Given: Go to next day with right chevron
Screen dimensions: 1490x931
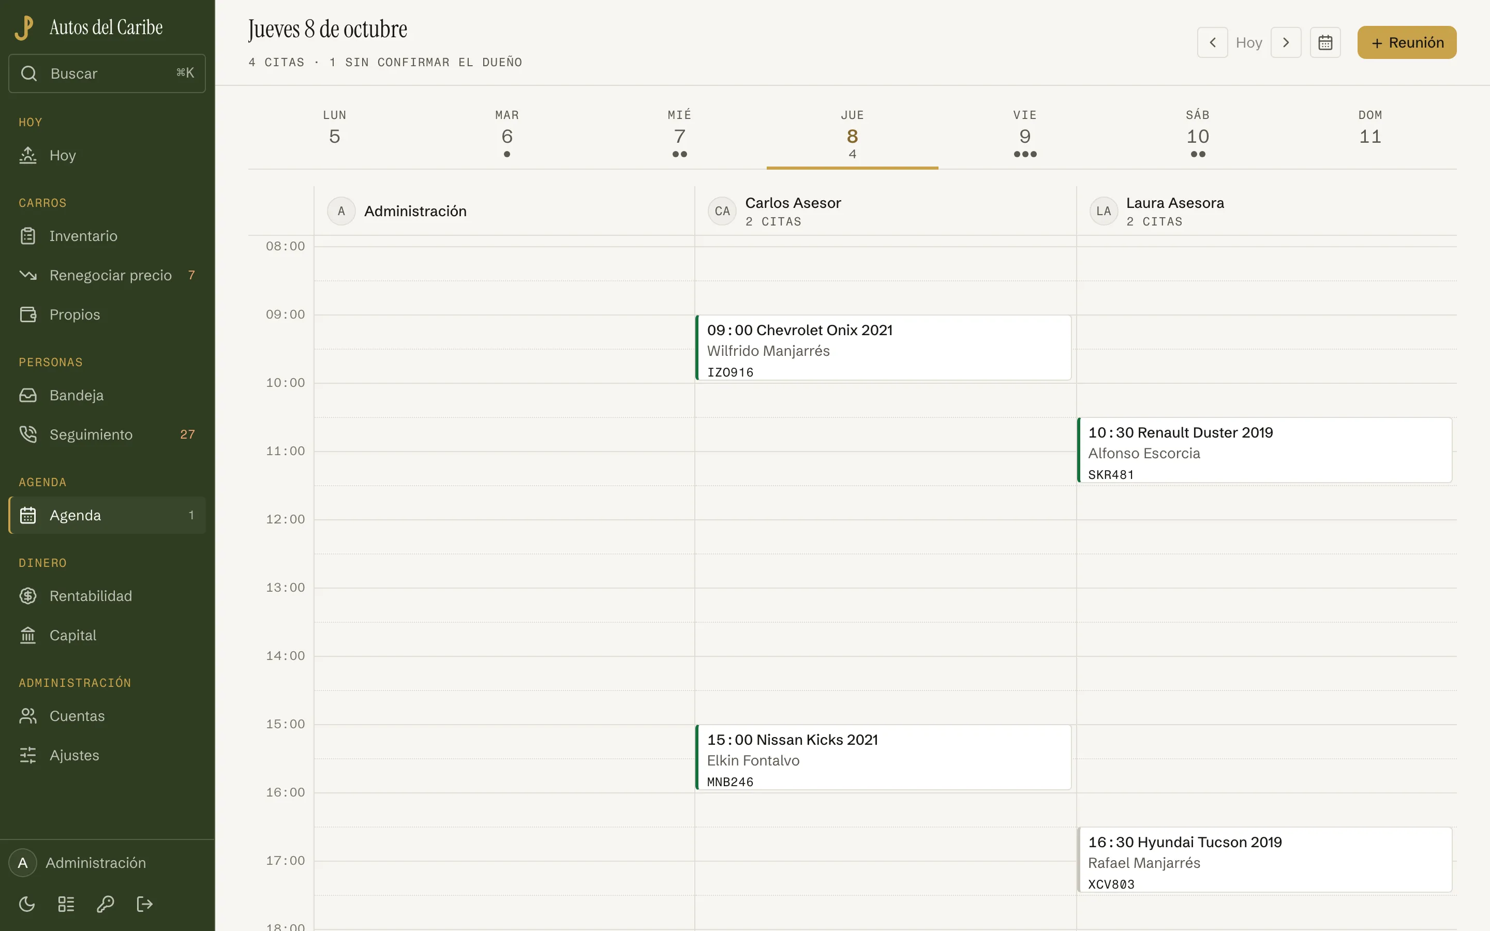Looking at the screenshot, I should 1286,42.
